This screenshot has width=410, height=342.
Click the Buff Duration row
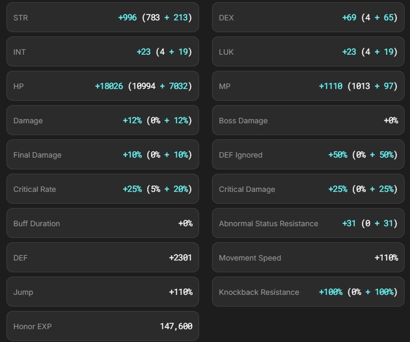click(x=102, y=224)
